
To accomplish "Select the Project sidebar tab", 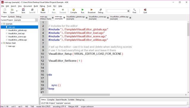I will tap(4, 17).
